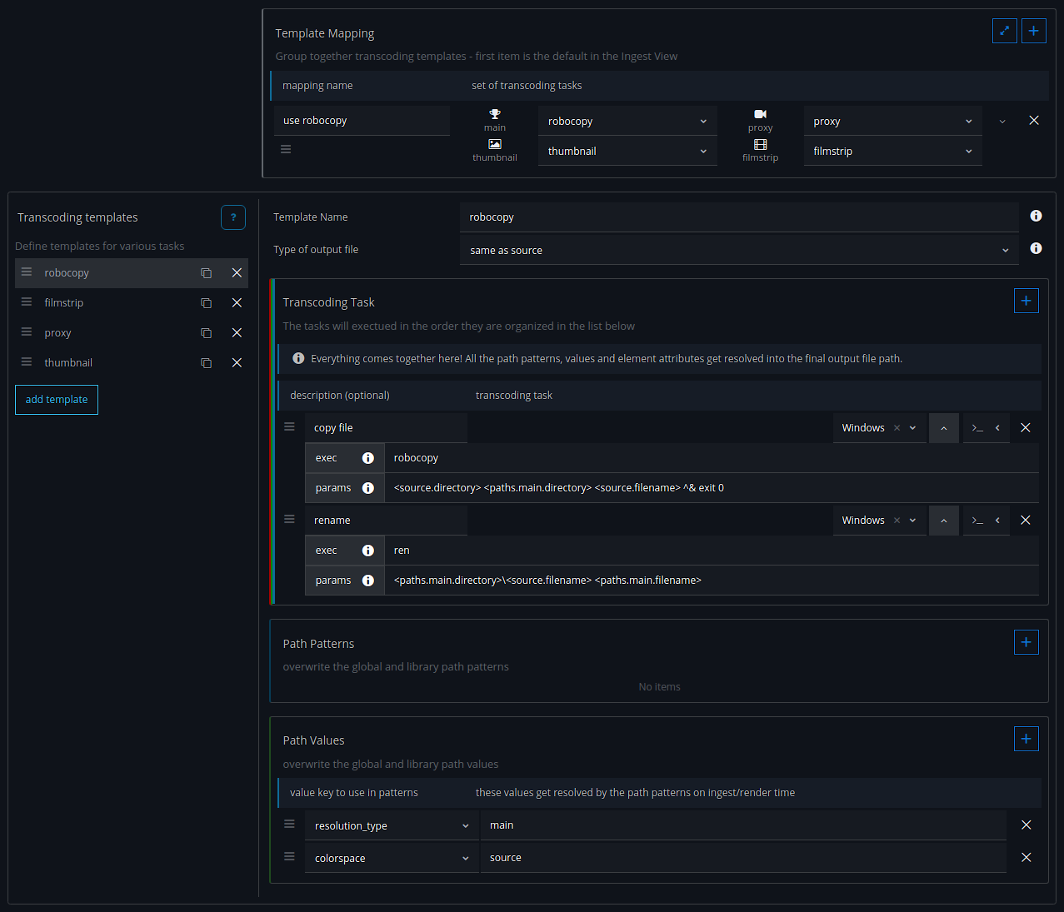Image resolution: width=1064 pixels, height=912 pixels.
Task: Collapse the rename task
Action: click(x=943, y=521)
